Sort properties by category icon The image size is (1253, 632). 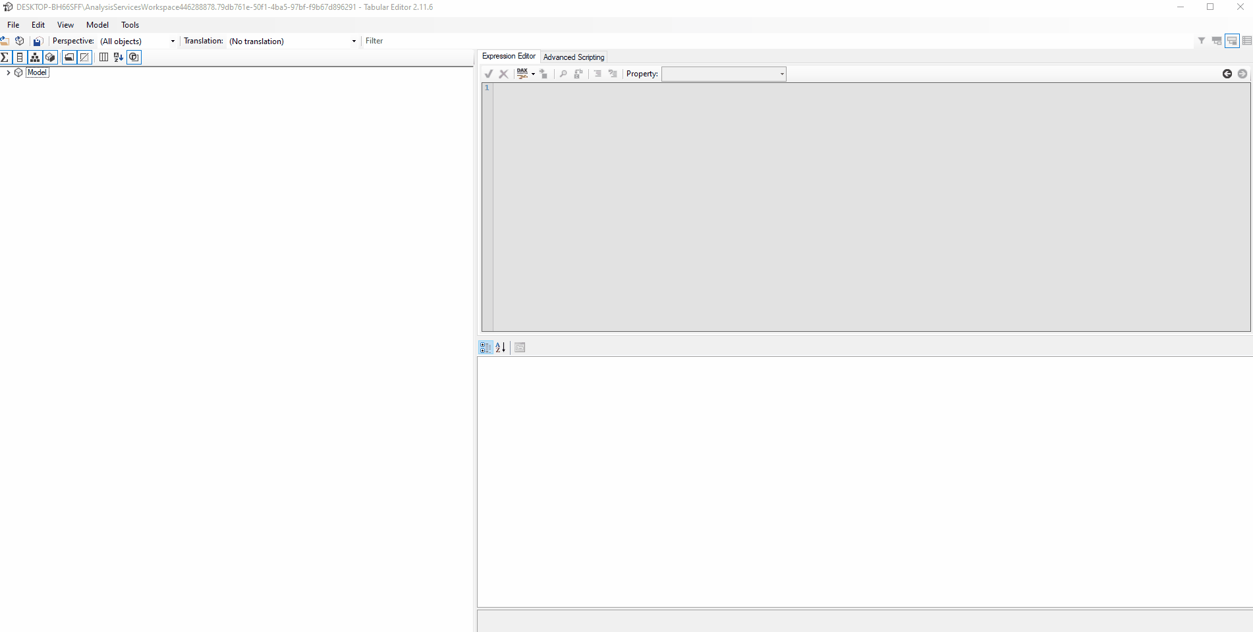486,348
